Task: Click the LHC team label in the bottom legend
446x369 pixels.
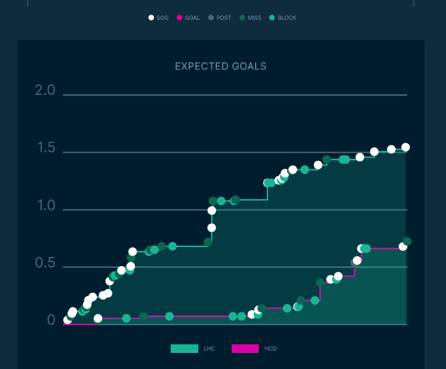Action: (209, 349)
